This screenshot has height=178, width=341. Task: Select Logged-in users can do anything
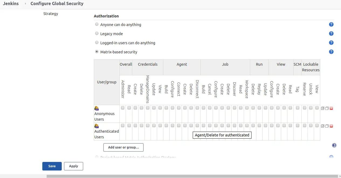click(x=97, y=43)
